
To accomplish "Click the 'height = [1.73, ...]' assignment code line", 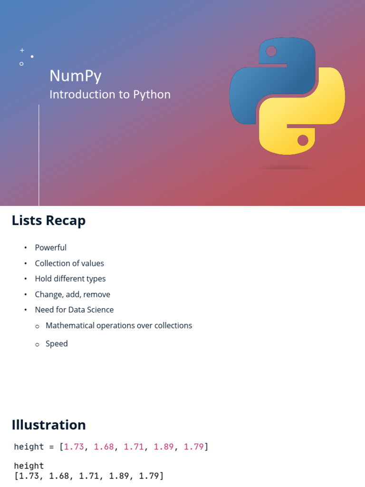I will point(111,447).
